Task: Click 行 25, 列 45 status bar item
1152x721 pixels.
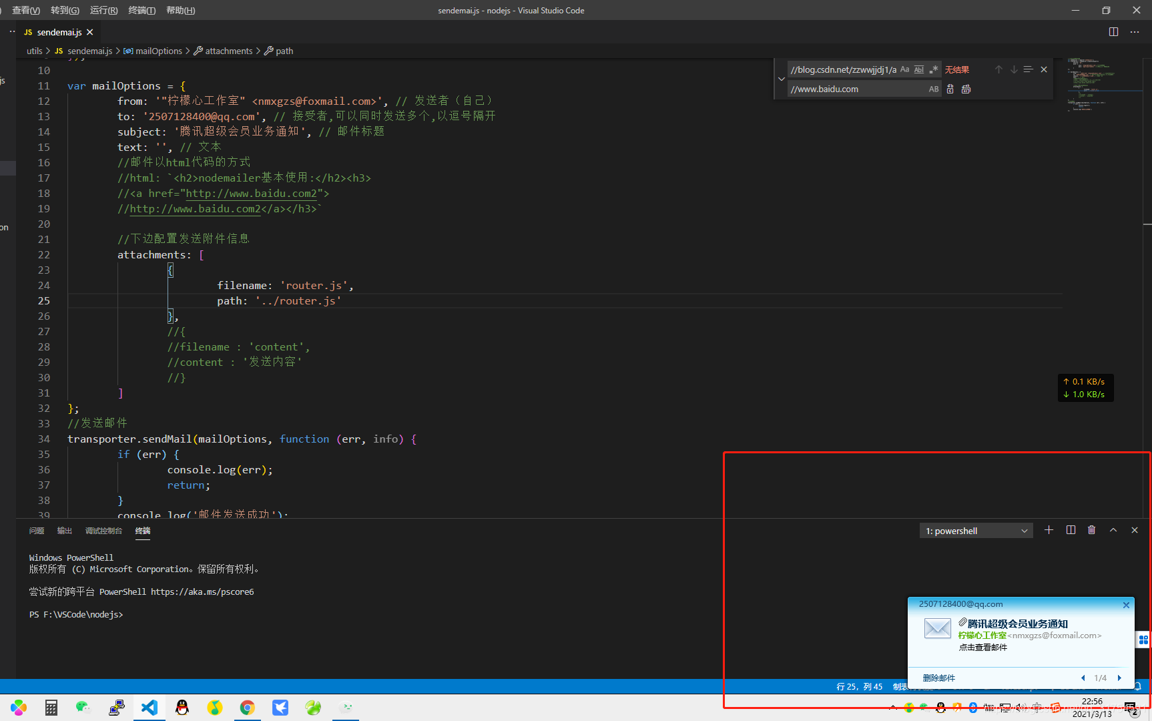Action: (860, 687)
